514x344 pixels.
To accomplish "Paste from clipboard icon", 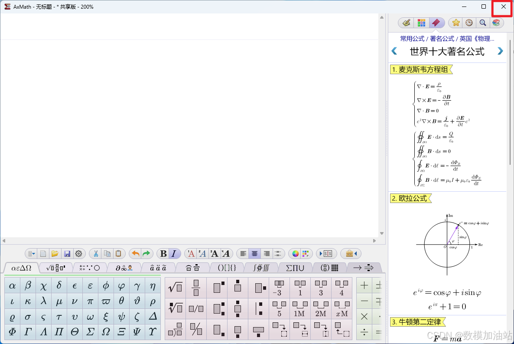I will (x=119, y=254).
